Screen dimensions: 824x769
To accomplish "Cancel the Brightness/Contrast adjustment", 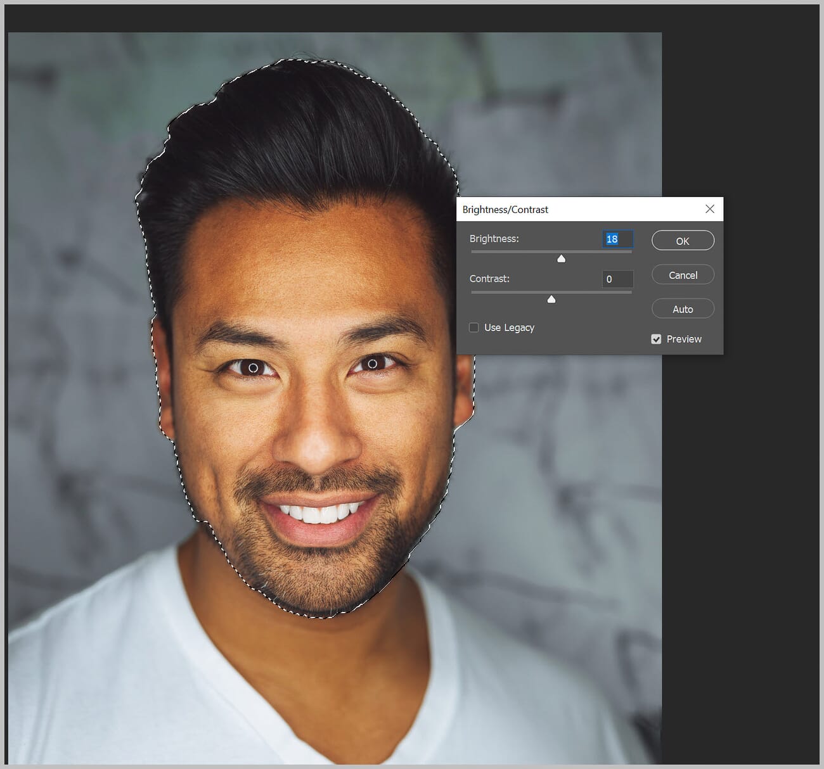I will pos(683,274).
